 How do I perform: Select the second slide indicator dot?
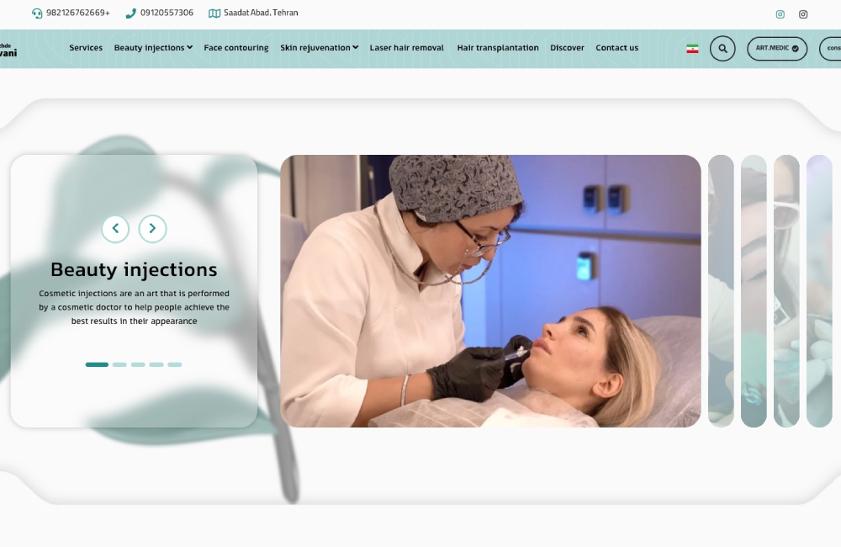click(x=119, y=364)
